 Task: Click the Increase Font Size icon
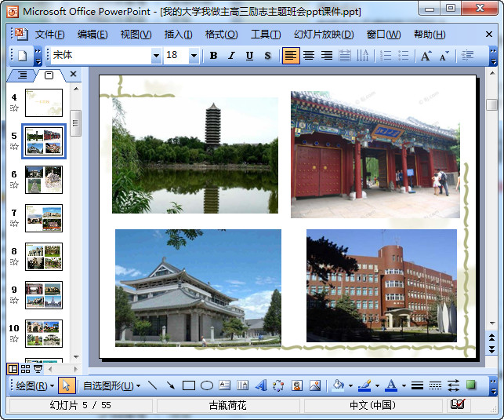[x=426, y=56]
